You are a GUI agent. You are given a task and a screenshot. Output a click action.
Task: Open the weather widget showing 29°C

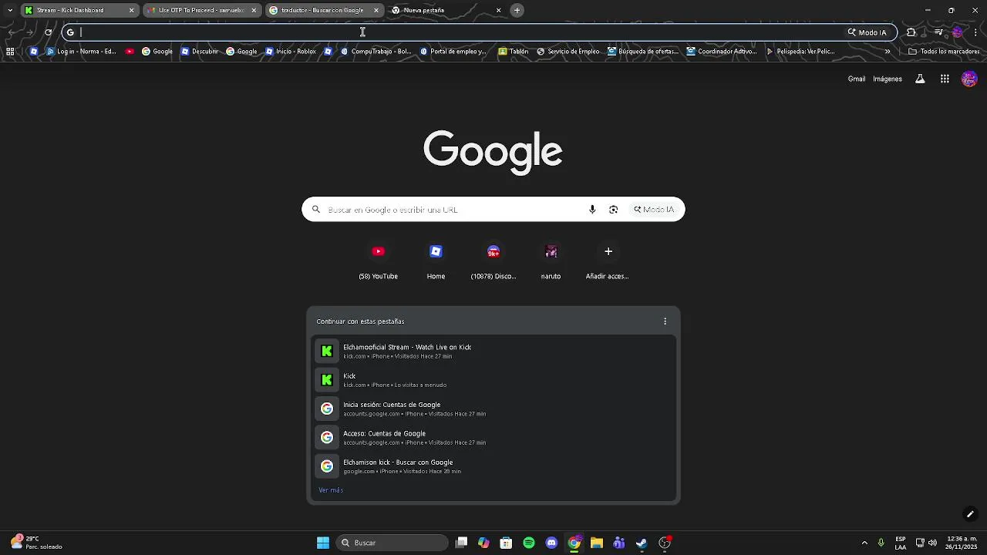pyautogui.click(x=36, y=543)
